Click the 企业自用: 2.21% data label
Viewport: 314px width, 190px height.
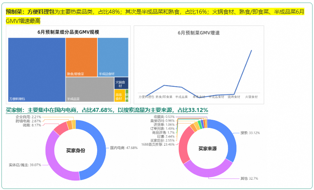pyautogui.click(x=28, y=116)
